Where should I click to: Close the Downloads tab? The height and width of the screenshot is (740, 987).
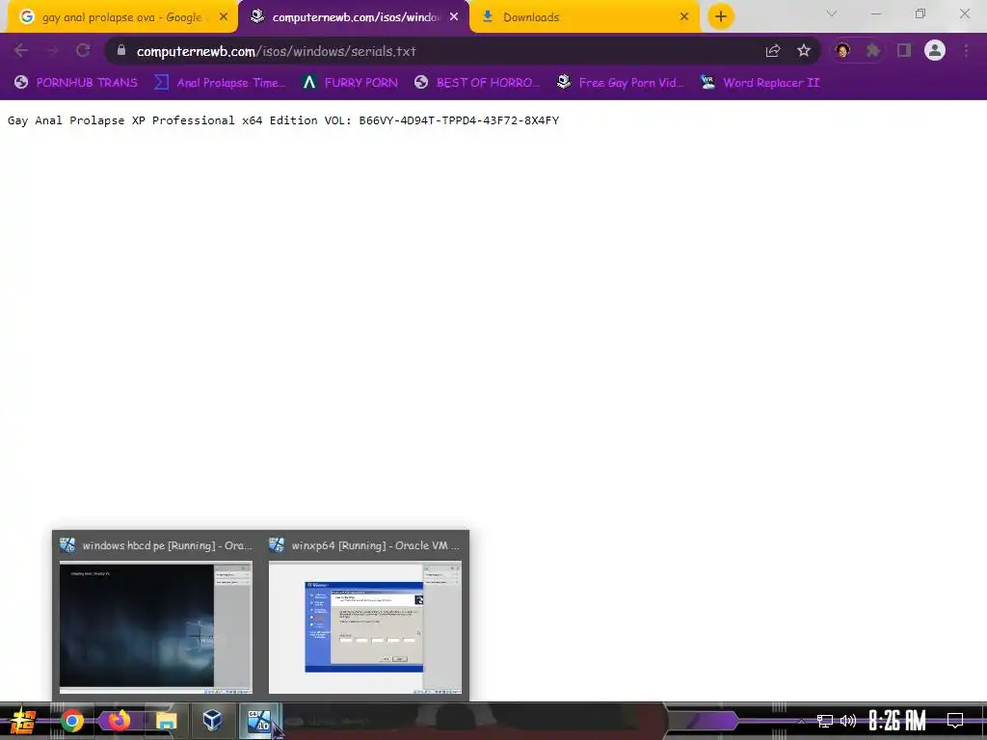[x=684, y=17]
